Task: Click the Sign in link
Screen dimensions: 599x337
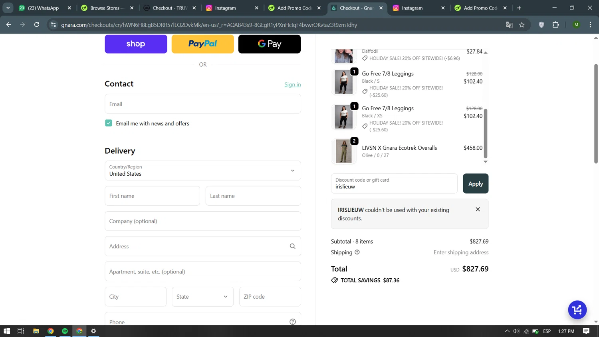Action: pyautogui.click(x=293, y=84)
